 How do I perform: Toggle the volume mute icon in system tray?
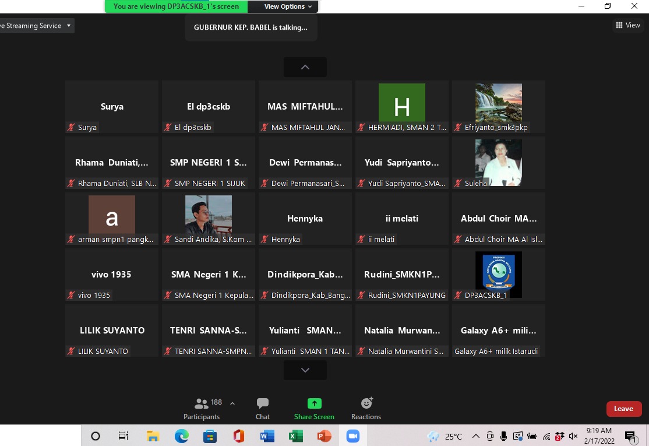[x=573, y=436]
